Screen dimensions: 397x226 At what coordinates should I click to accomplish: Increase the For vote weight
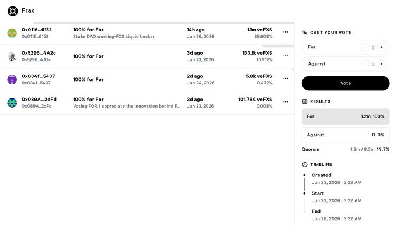[x=381, y=47]
